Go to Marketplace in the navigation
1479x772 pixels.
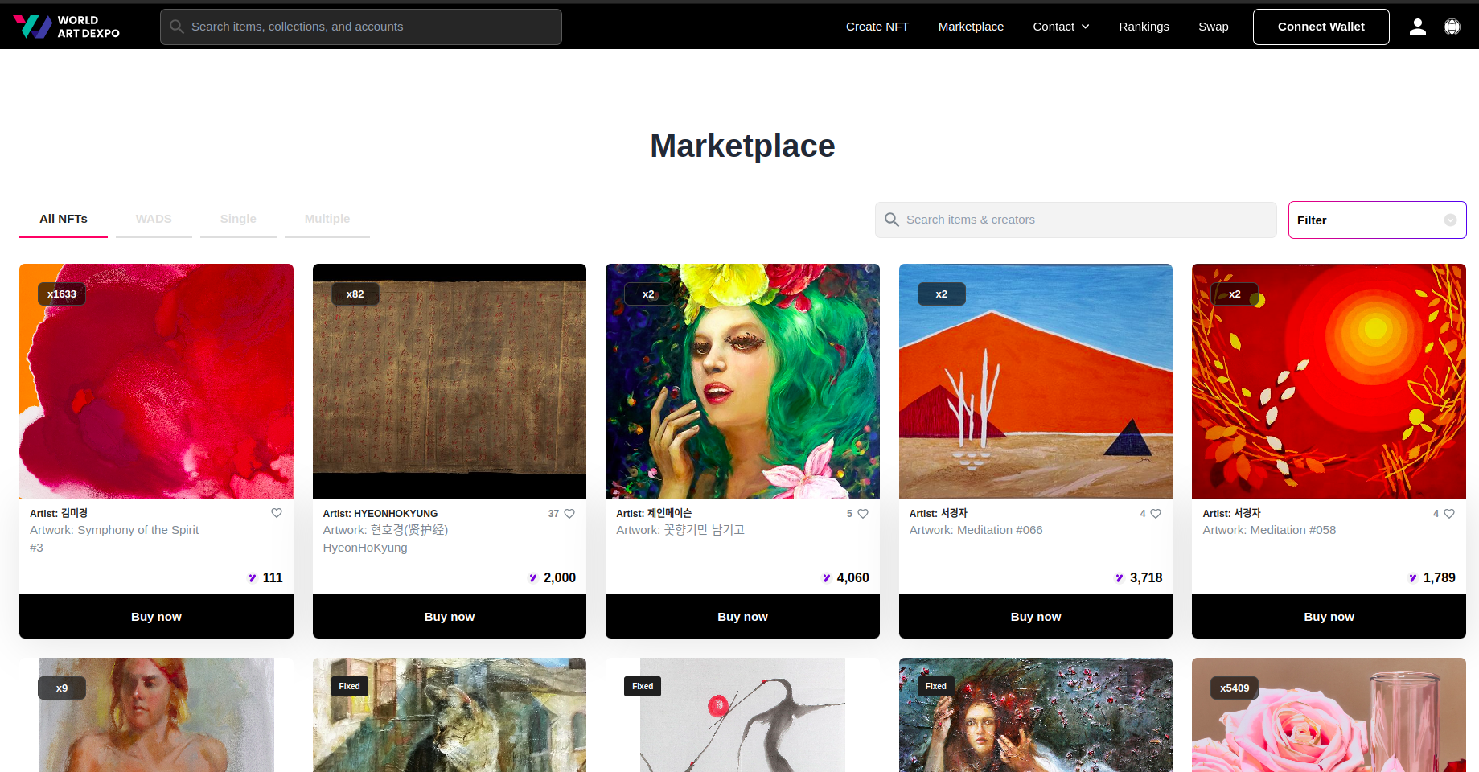coord(971,27)
